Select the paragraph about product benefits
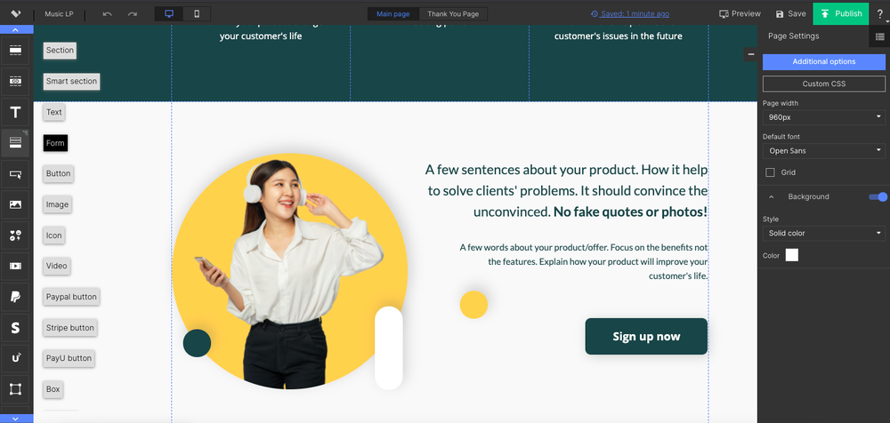Screen dimensions: 890x423 click(584, 262)
